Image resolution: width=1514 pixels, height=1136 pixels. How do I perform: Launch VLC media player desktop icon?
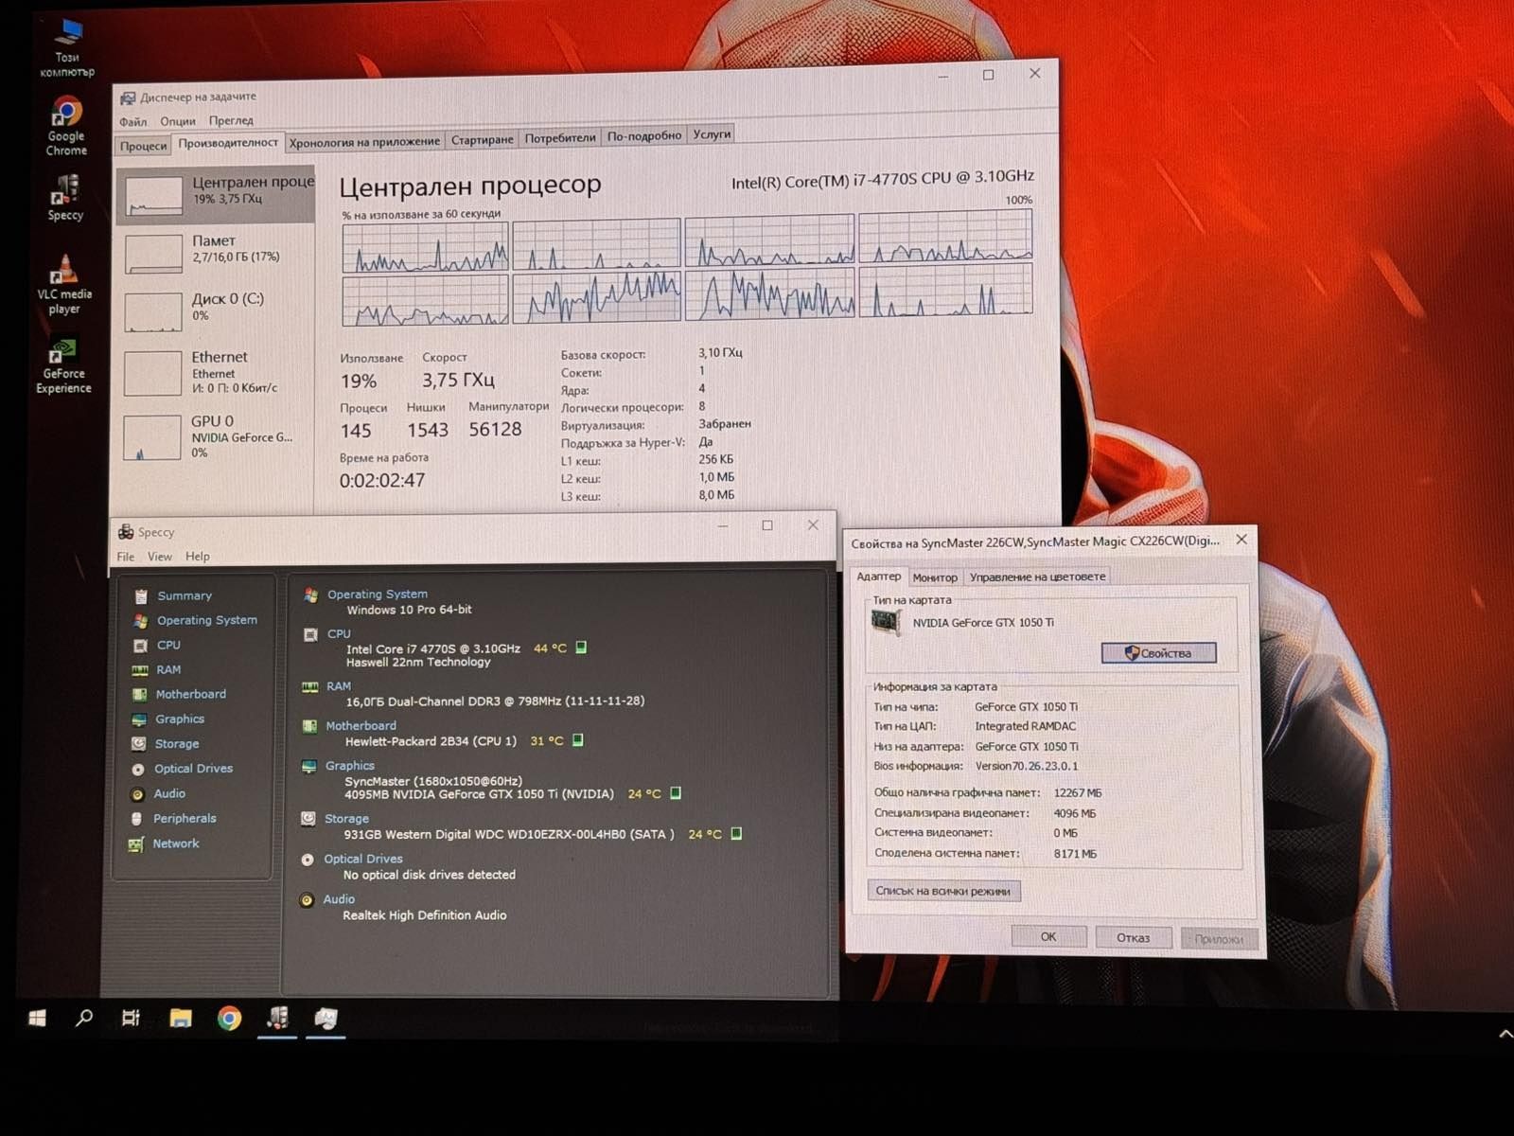[x=64, y=284]
